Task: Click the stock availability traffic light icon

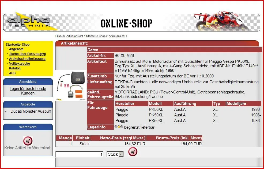Action: click(119, 127)
